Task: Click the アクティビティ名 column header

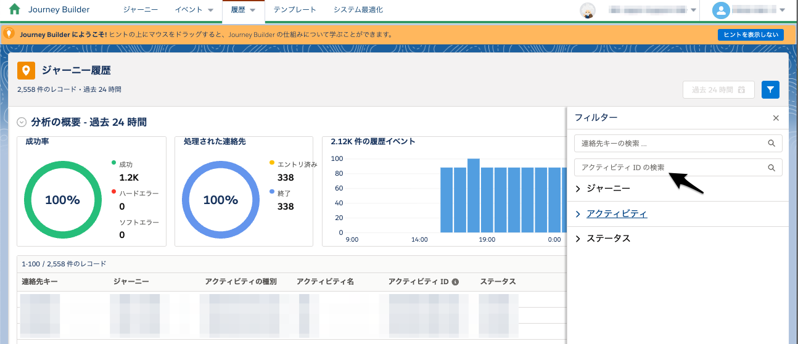Action: (326, 282)
